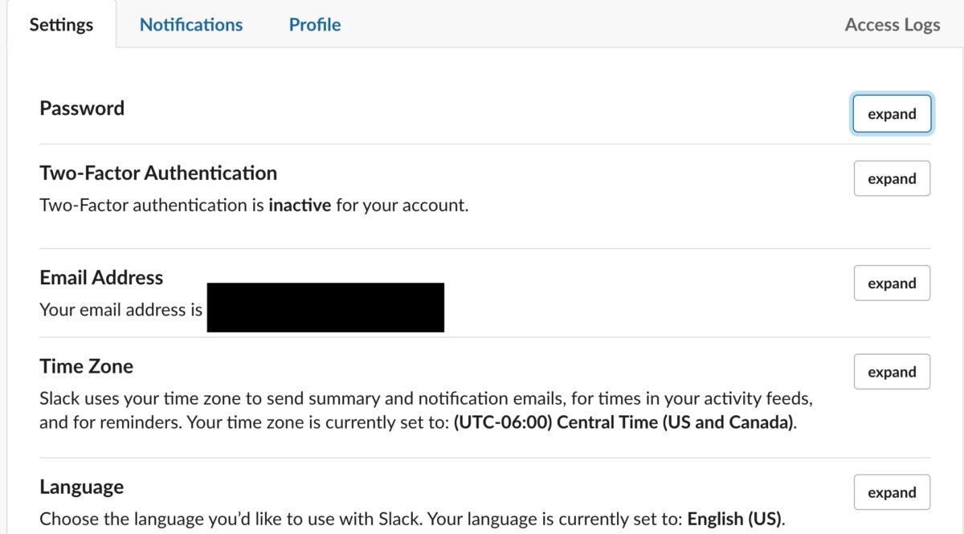This screenshot has width=964, height=534.
Task: Click the Password section heading
Action: [82, 108]
